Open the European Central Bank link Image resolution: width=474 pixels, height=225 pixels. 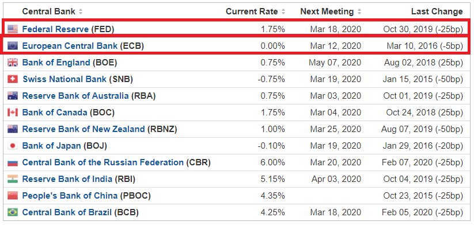click(x=70, y=46)
